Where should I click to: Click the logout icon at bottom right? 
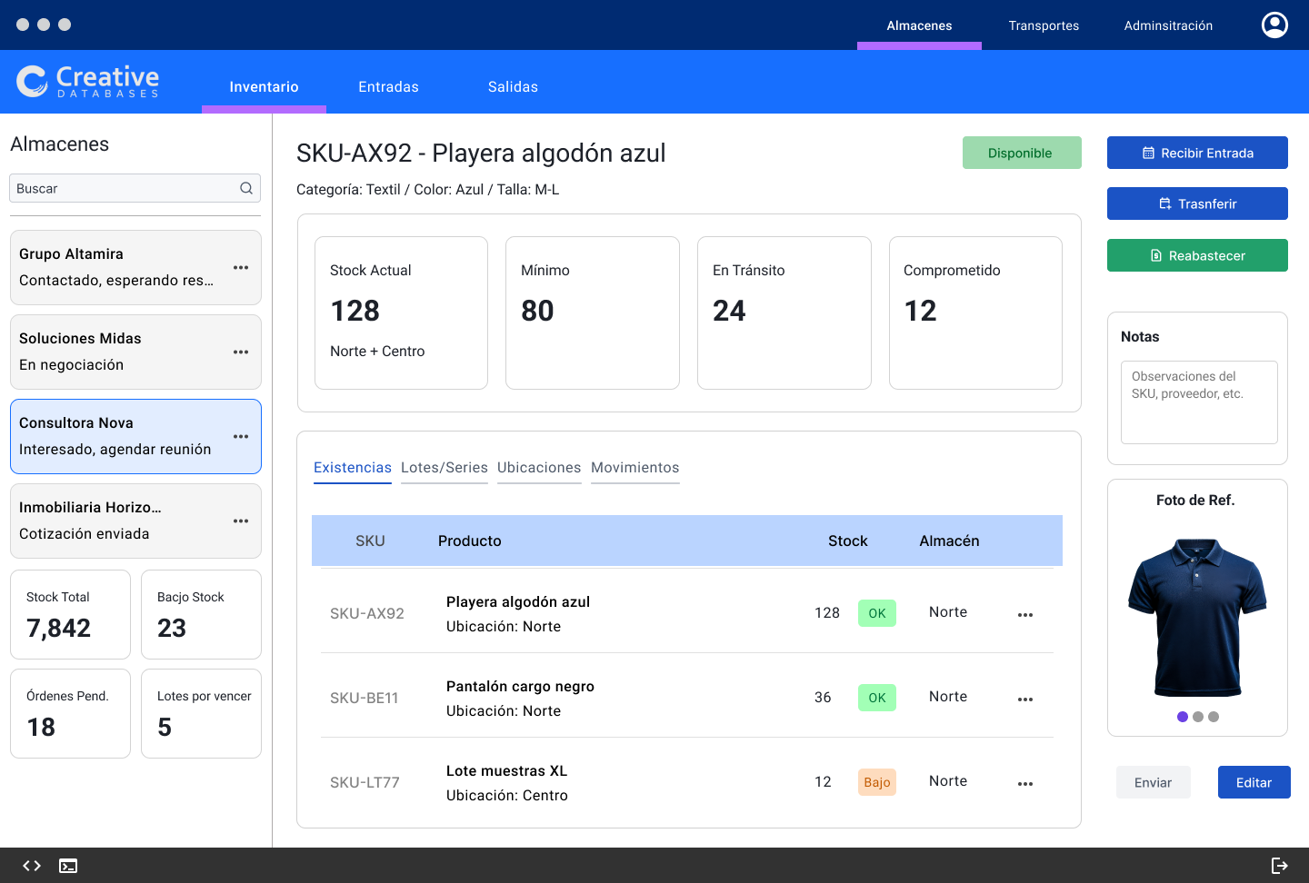point(1279,866)
